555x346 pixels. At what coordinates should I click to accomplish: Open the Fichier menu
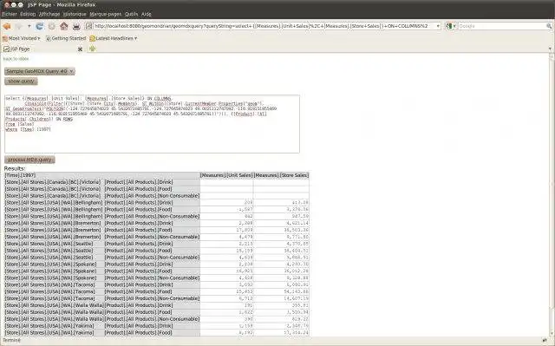10,14
